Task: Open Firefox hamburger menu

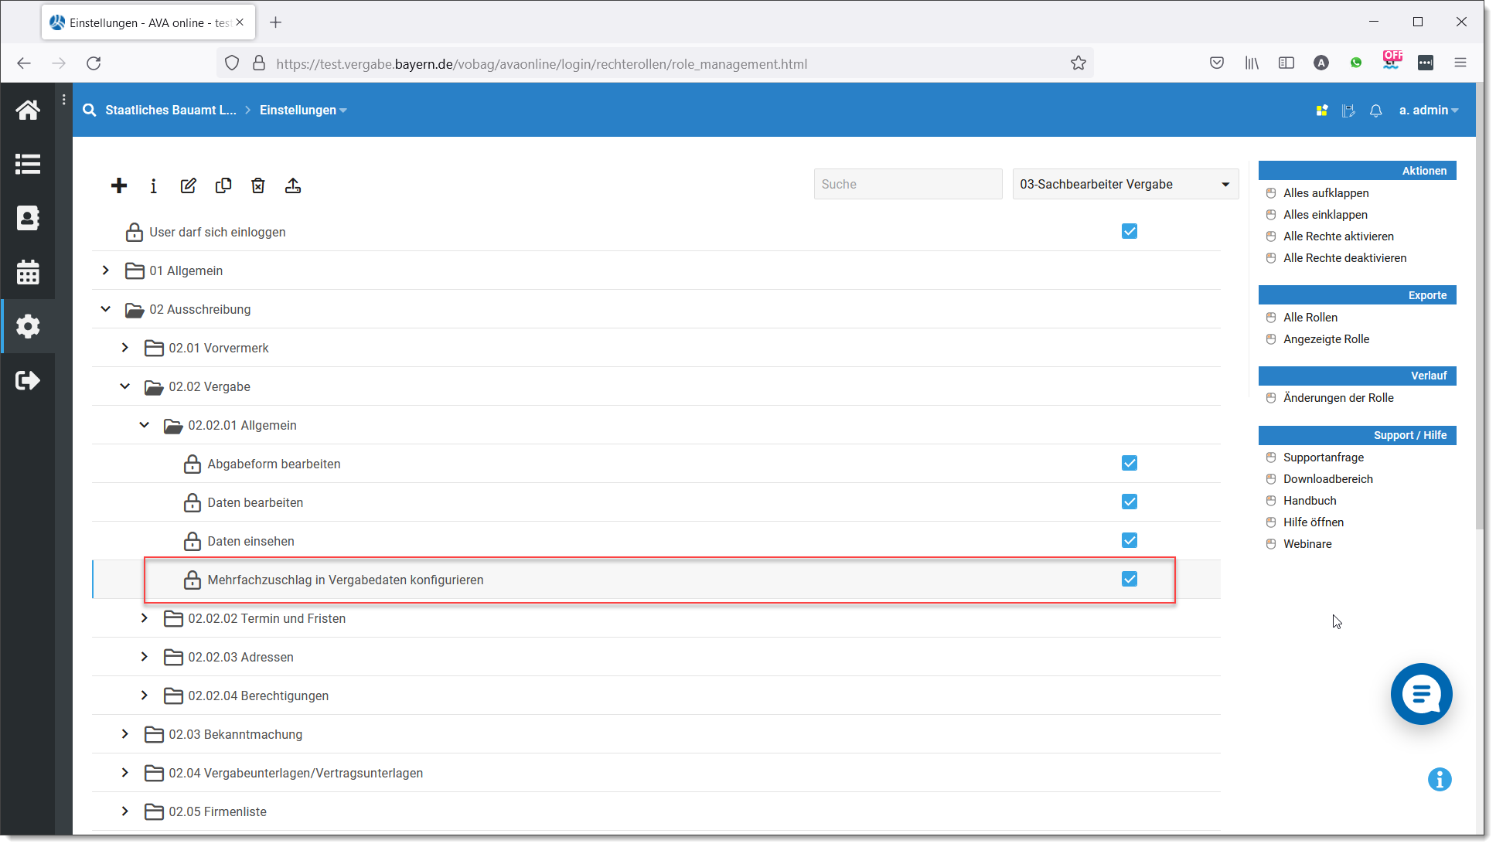Action: pos(1460,63)
